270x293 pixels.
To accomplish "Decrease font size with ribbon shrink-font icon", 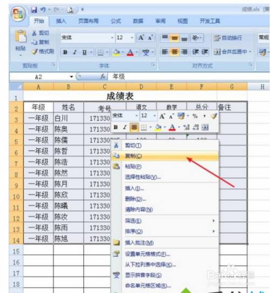I will point(150,38).
